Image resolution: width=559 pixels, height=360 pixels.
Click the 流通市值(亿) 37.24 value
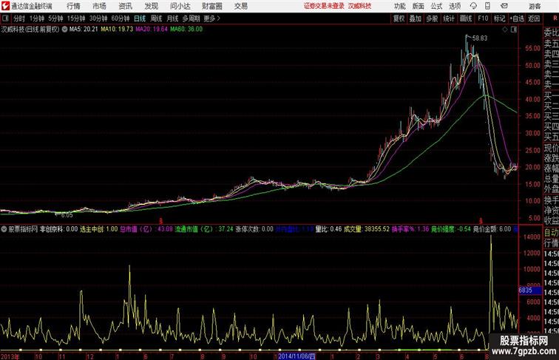[204, 229]
